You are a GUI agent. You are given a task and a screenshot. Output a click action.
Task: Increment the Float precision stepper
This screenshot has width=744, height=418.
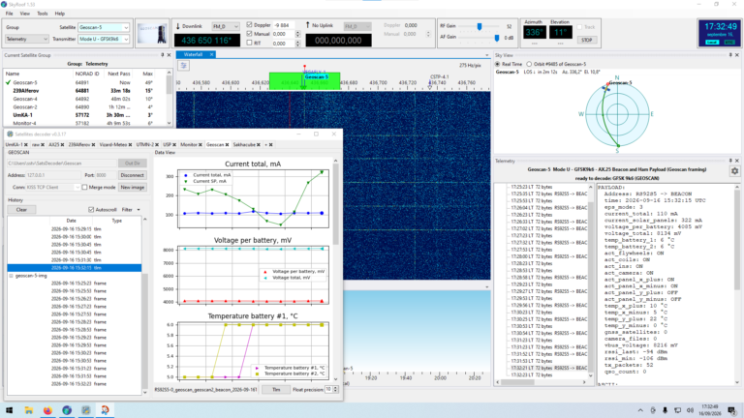point(335,388)
